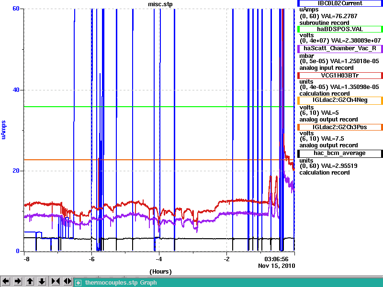Click the VAL=2.38089e+07 readout
Viewport: 383px width, 287px height.
pyautogui.click(x=355, y=41)
